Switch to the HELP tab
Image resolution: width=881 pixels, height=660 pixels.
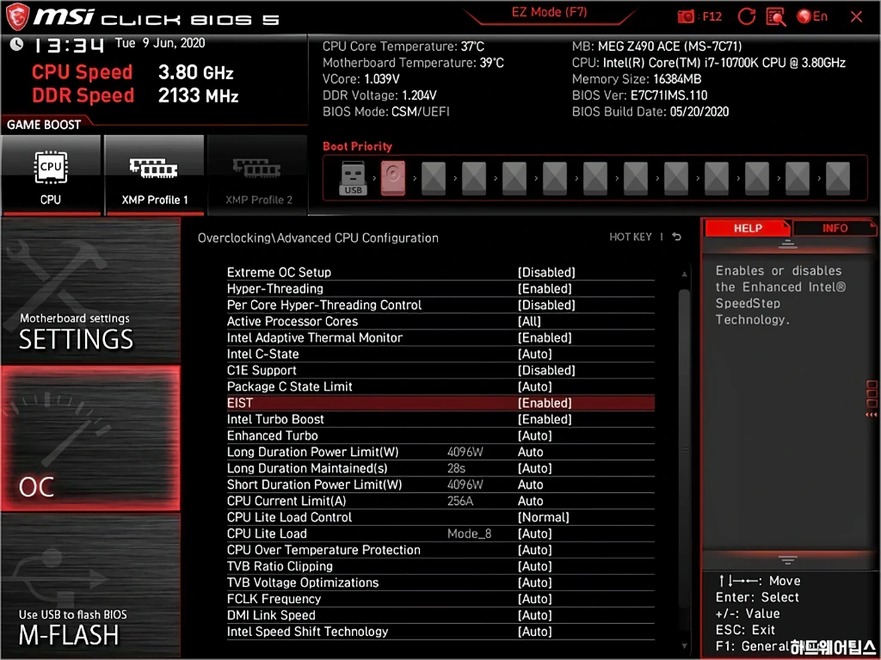coord(748,228)
